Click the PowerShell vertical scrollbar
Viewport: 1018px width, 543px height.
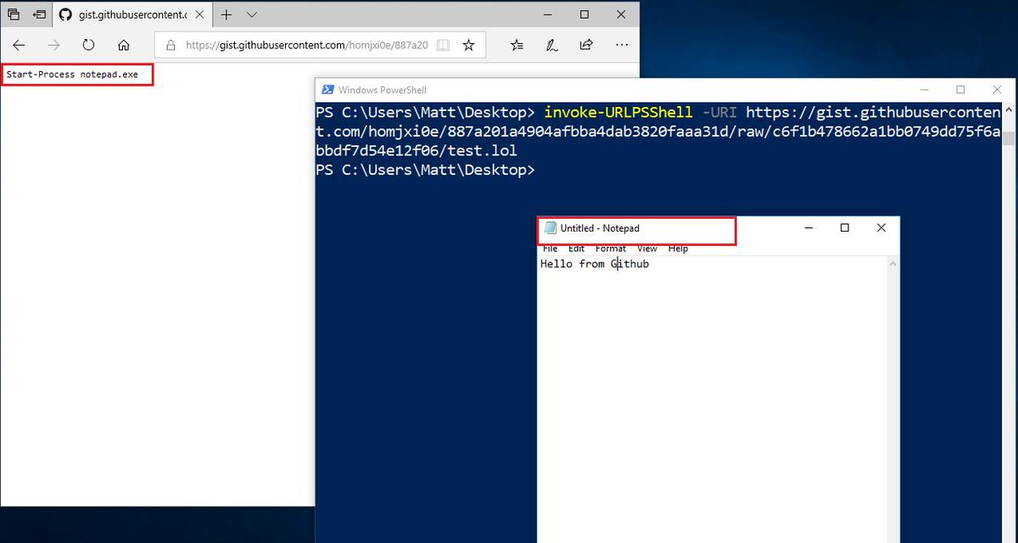pyautogui.click(x=1009, y=322)
